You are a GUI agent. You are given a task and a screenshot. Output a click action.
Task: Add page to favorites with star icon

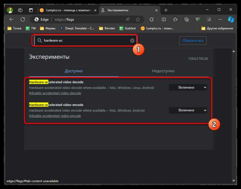[138, 19]
